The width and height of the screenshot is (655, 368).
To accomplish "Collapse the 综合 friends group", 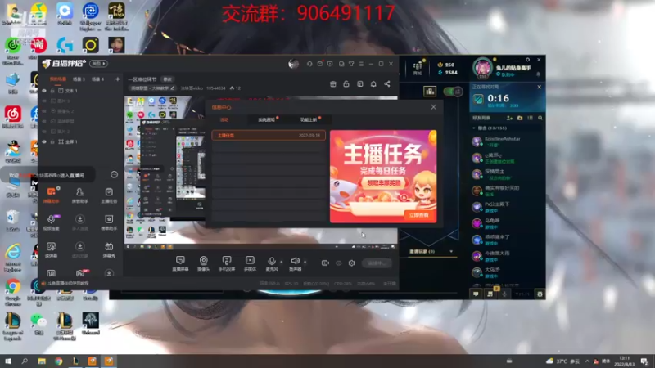I will point(474,128).
